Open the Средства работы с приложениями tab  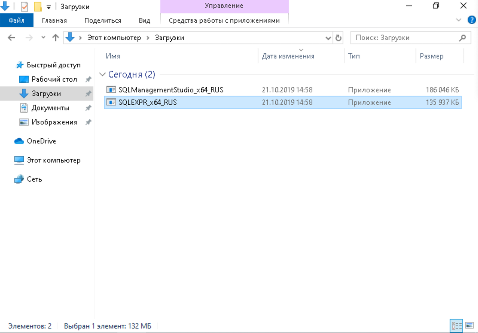click(x=224, y=20)
